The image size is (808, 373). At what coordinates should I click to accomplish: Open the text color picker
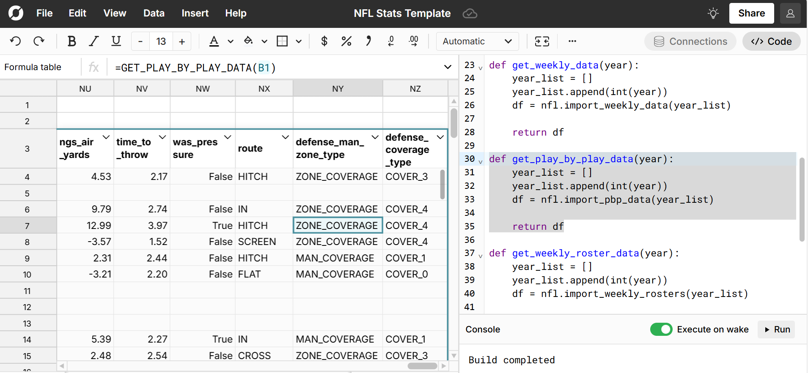tap(214, 41)
